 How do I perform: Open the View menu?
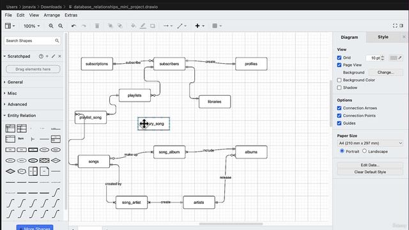(x=34, y=15)
